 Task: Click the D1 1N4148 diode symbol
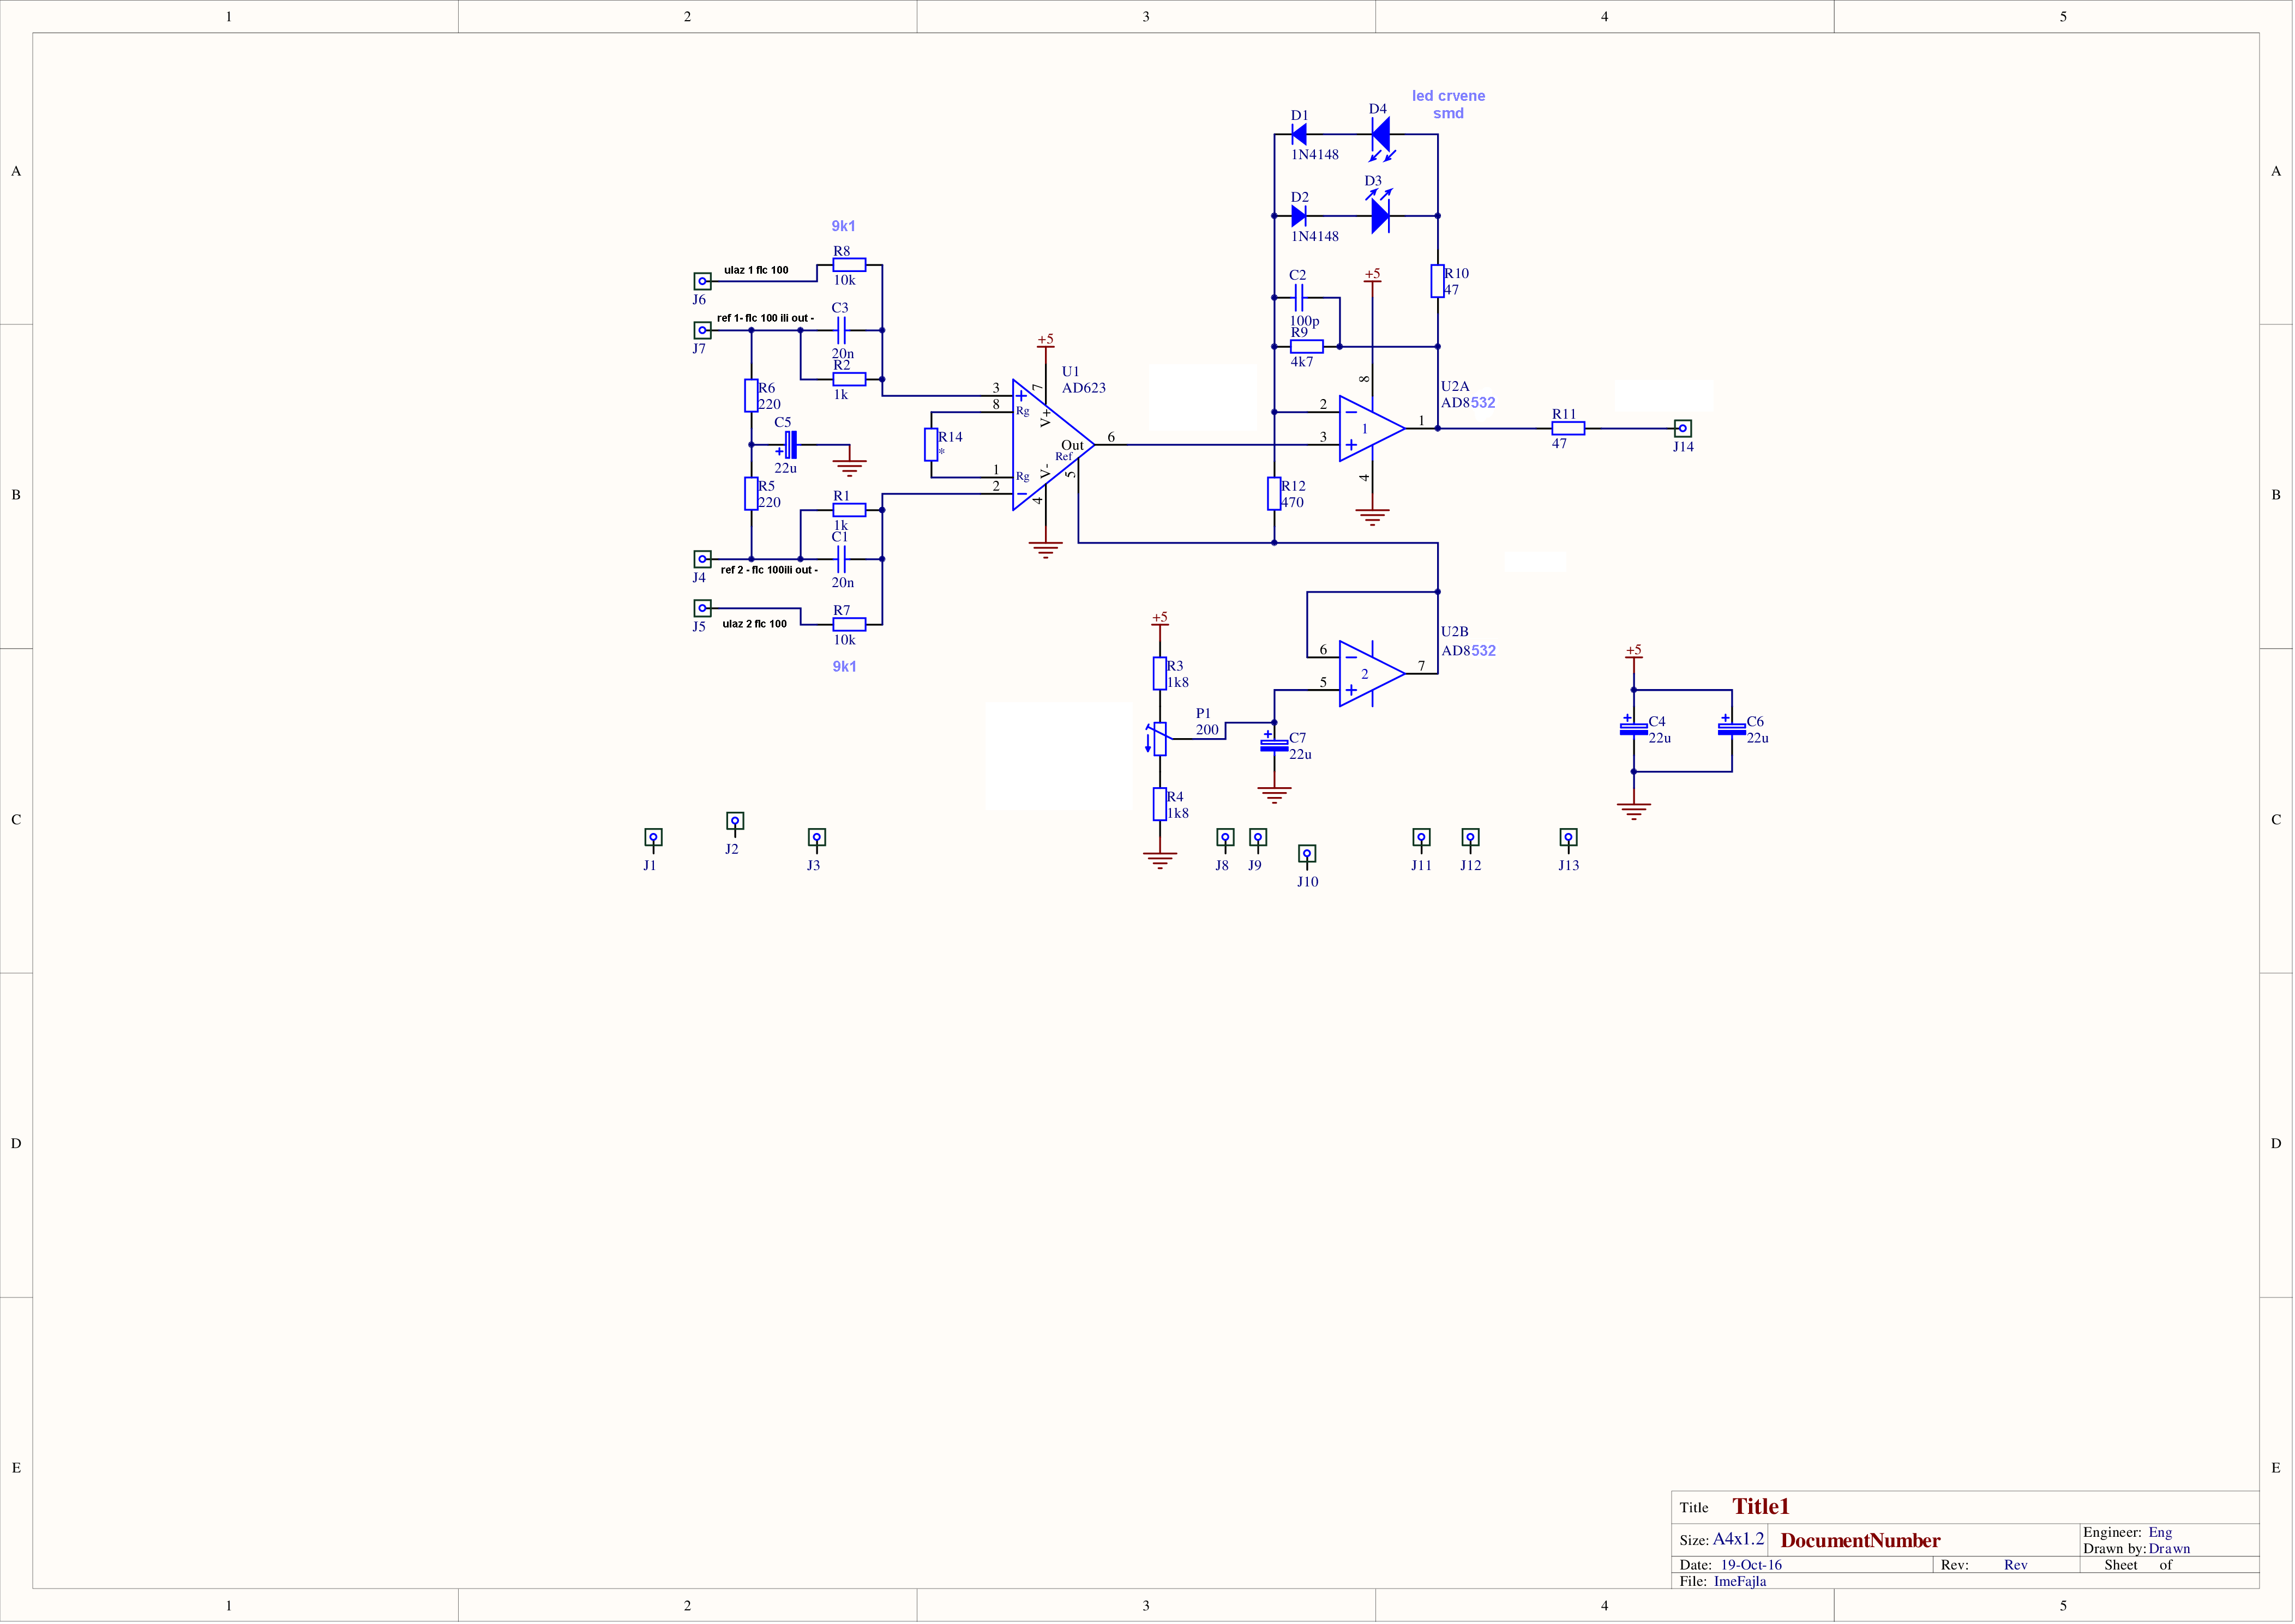pos(1300,134)
